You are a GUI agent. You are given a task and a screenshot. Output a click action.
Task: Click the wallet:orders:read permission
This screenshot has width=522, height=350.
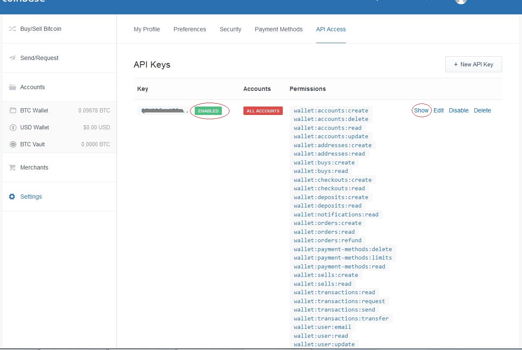coord(324,232)
